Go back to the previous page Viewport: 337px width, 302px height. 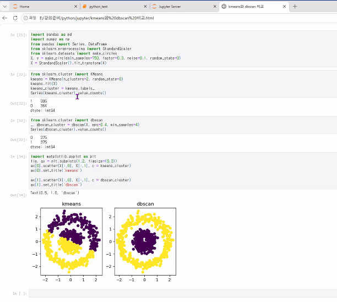(x=5, y=18)
